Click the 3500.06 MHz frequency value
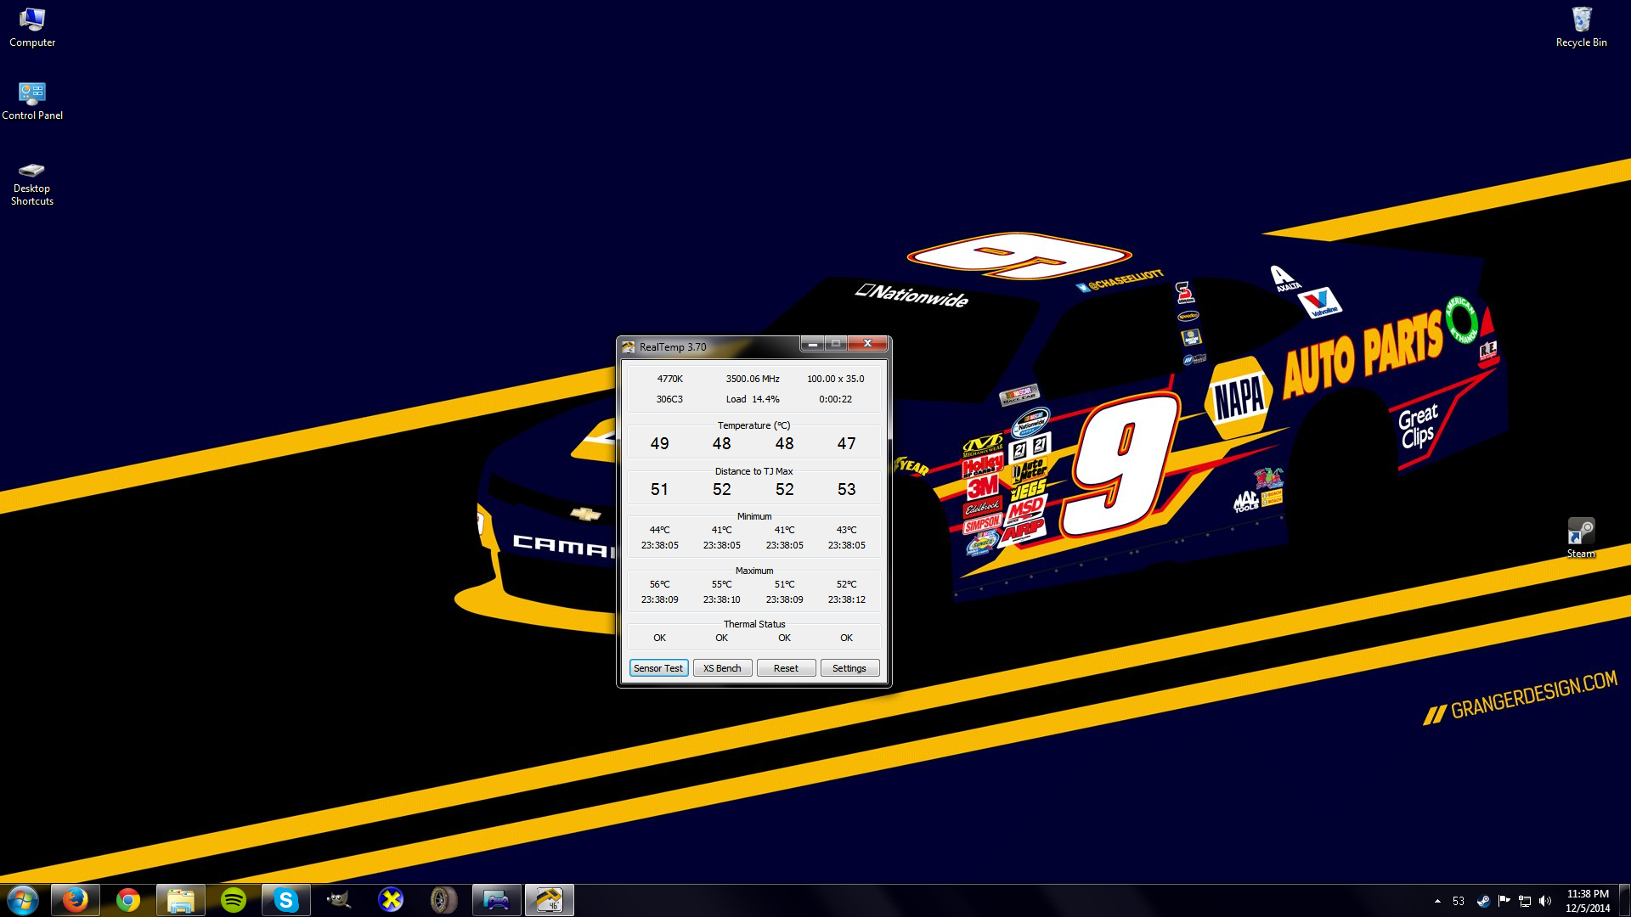Screen dimensions: 1631x917 (x=753, y=379)
